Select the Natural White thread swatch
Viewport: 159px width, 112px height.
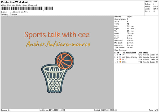coord(120,57)
